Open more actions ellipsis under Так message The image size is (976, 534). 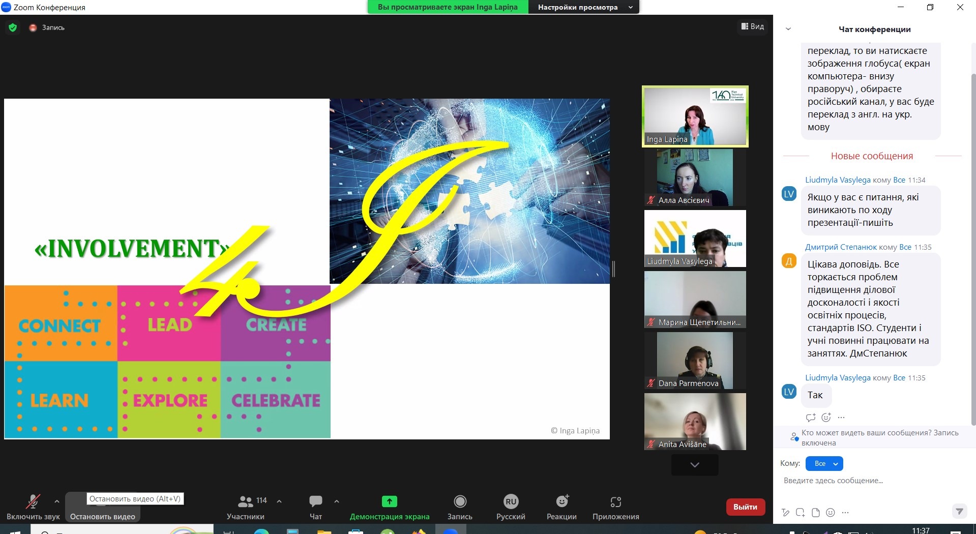841,418
